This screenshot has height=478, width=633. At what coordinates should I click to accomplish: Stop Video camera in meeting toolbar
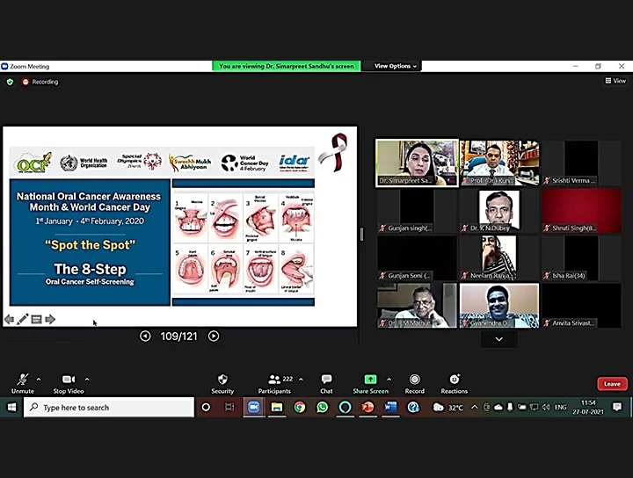point(68,382)
